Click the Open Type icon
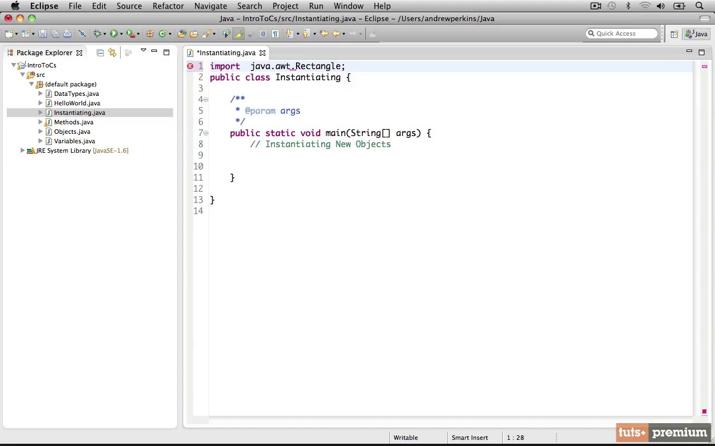The image size is (715, 446). point(182,34)
